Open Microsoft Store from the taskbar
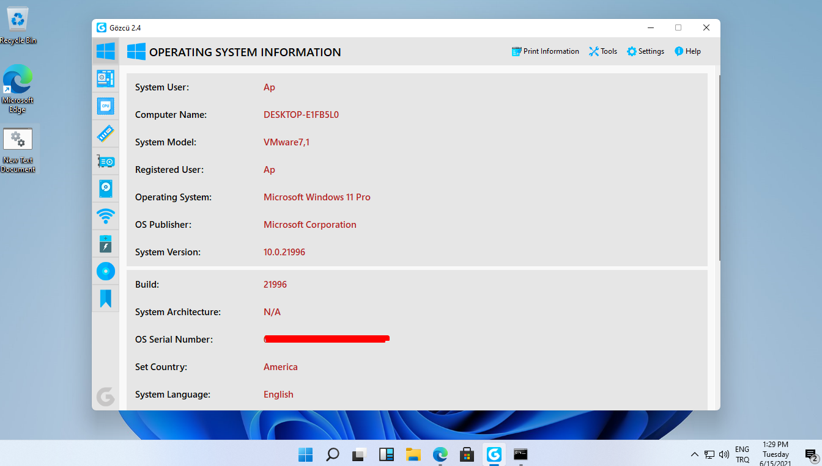The height and width of the screenshot is (466, 822). click(467, 454)
